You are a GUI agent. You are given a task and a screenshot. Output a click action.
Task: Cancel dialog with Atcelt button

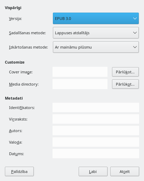(125, 172)
